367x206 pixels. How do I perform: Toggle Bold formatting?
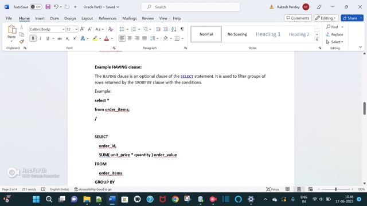(33, 38)
